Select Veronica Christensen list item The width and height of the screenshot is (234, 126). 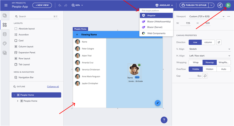coord(90,70)
